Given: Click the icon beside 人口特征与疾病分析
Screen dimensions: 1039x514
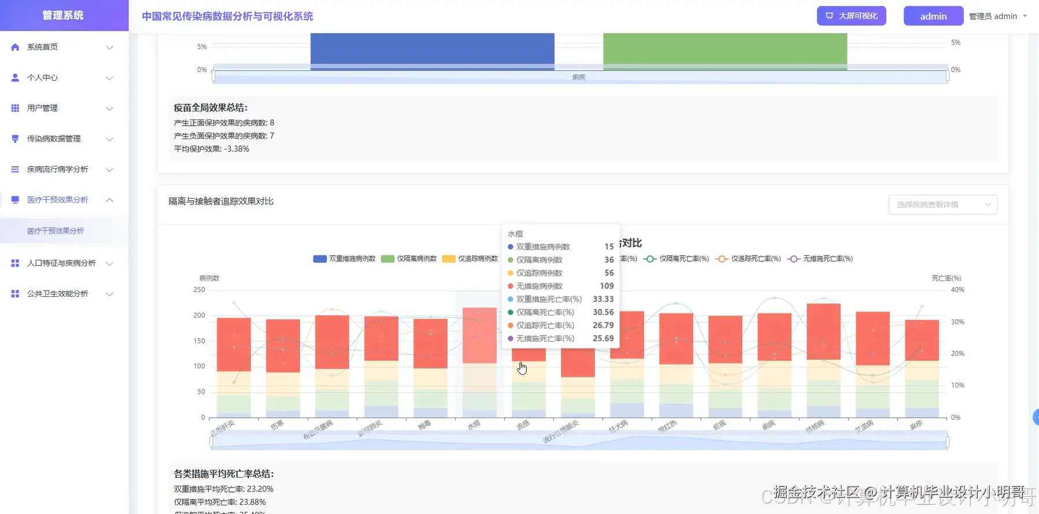Looking at the screenshot, I should (x=15, y=263).
